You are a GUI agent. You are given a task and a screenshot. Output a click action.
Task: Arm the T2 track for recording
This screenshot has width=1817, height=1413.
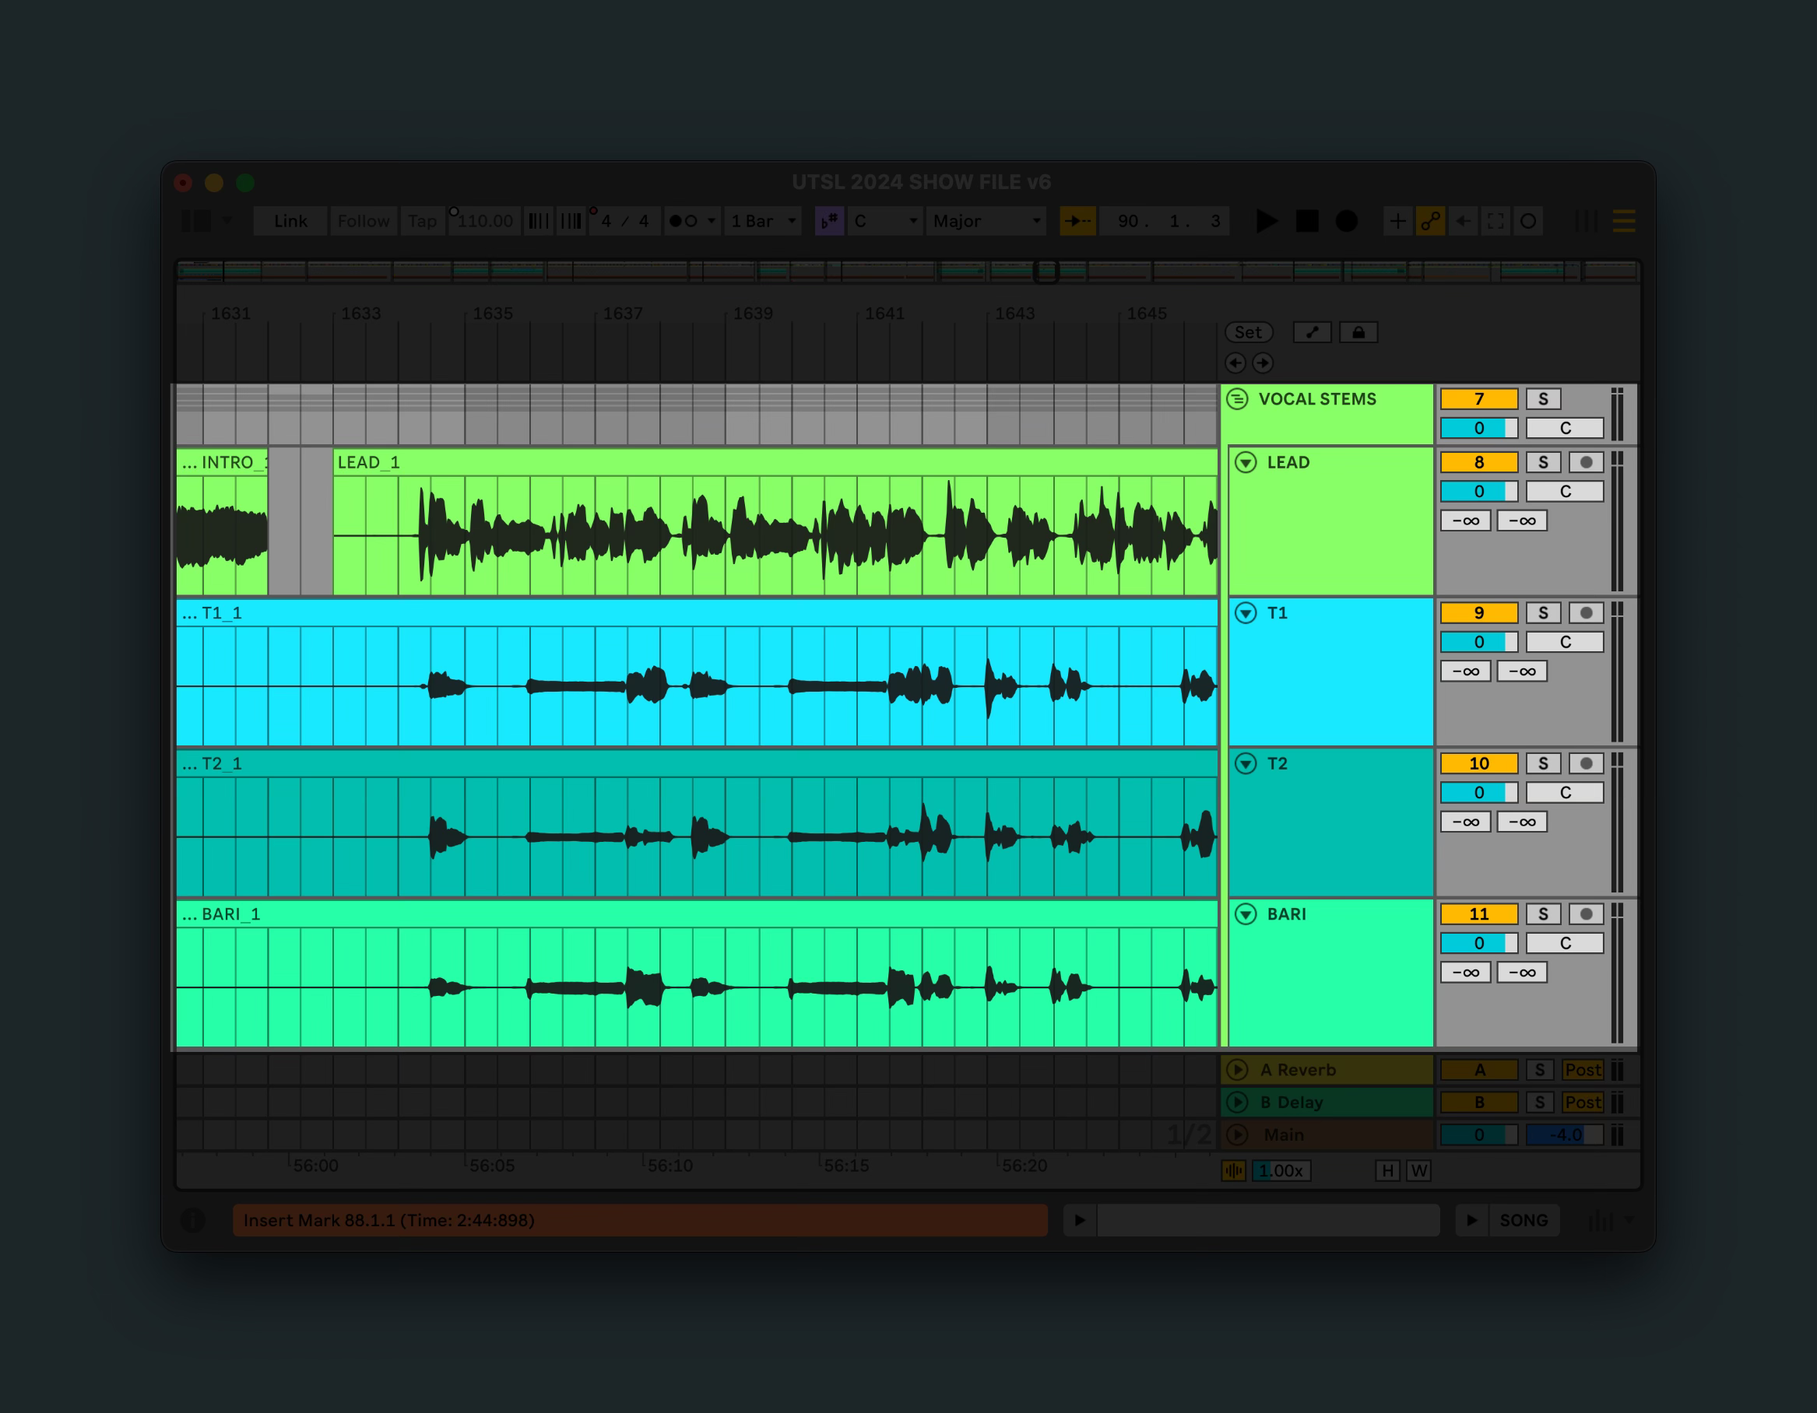point(1586,763)
